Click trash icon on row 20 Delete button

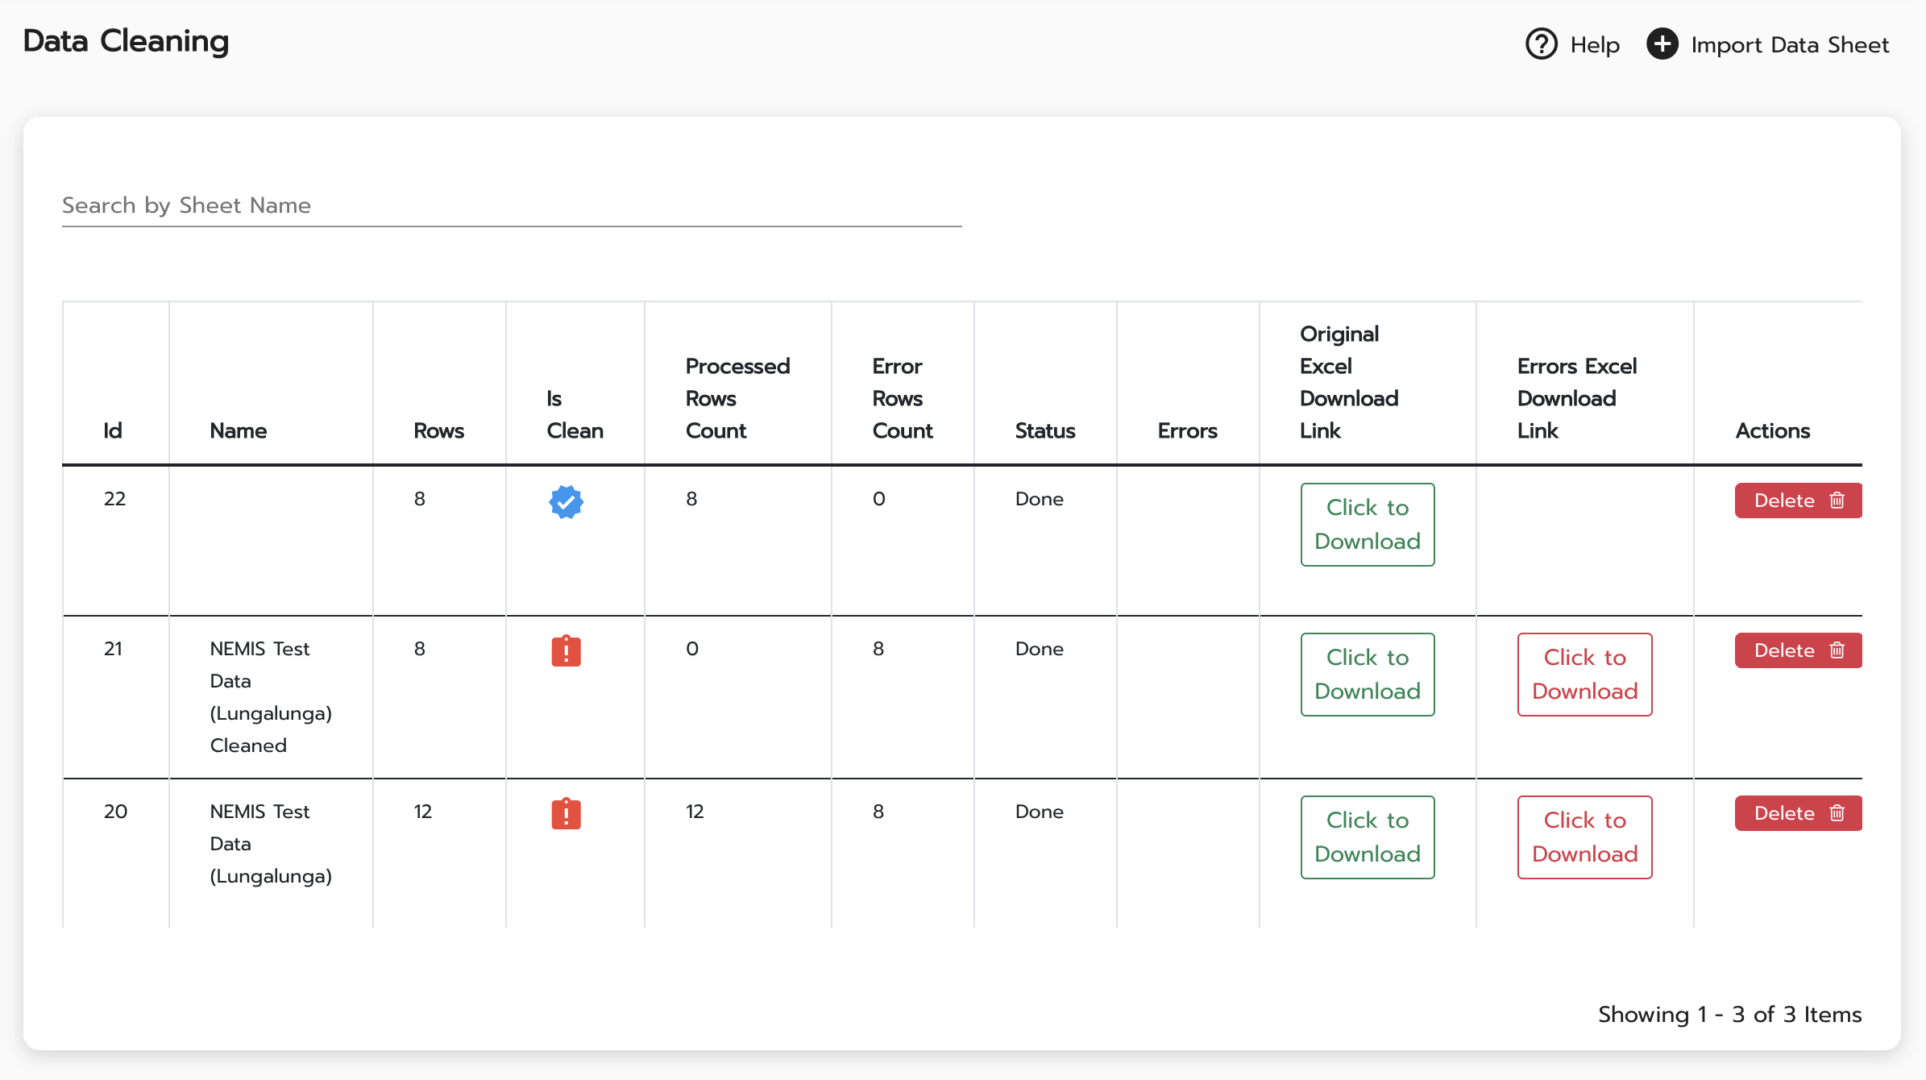coord(1837,813)
